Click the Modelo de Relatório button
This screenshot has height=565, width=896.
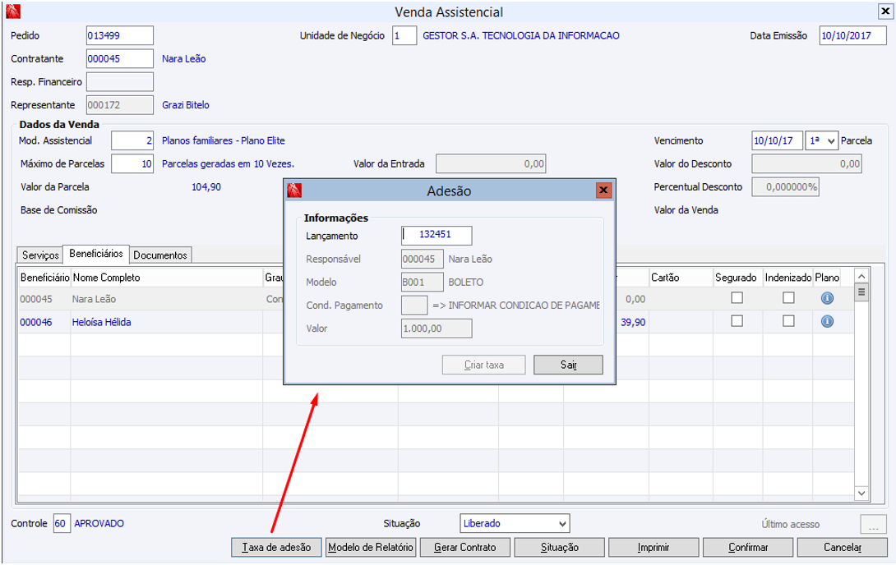click(371, 547)
